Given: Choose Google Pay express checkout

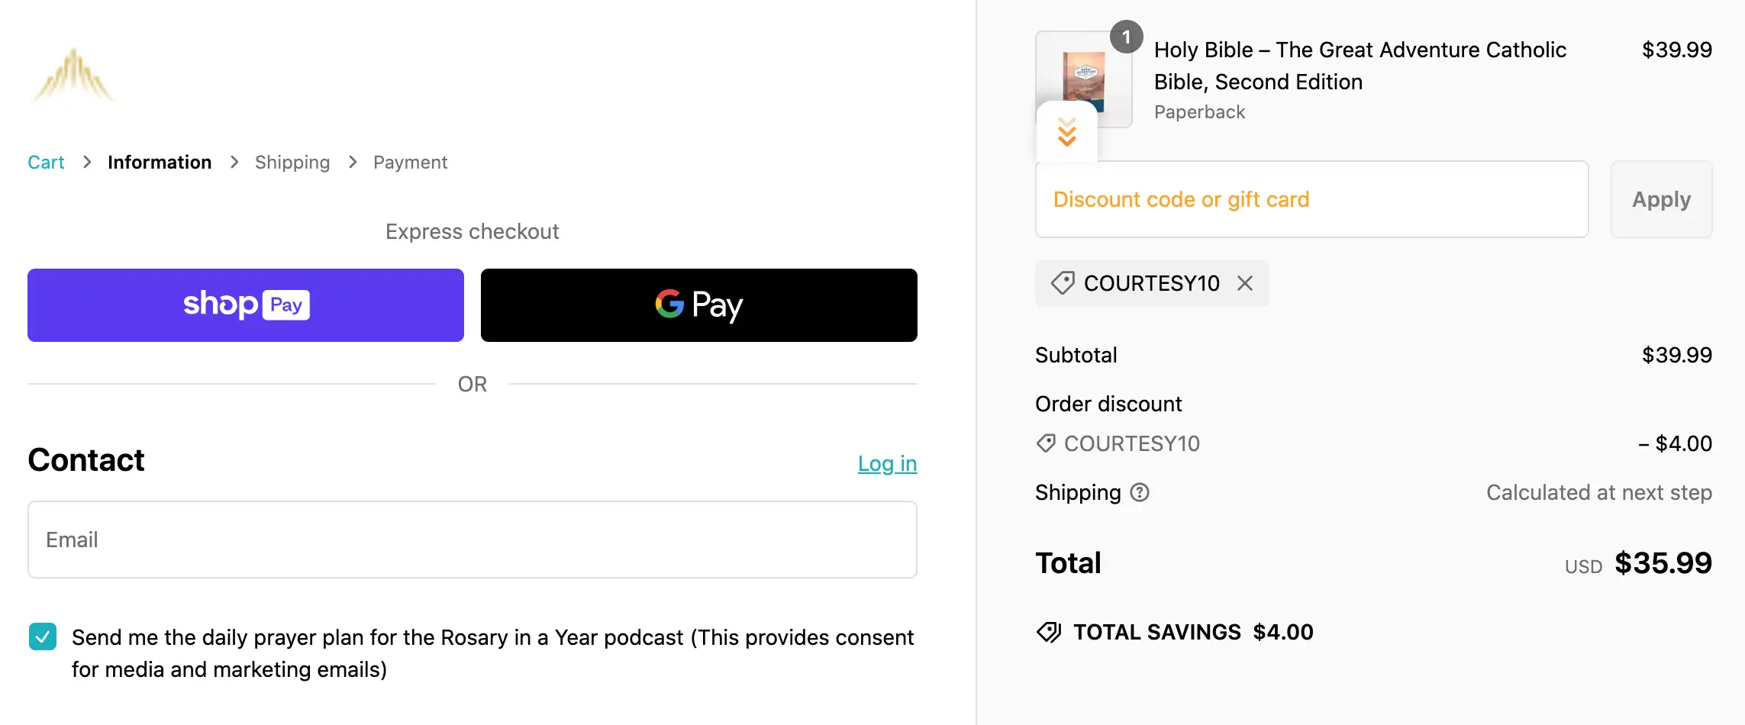Looking at the screenshot, I should pyautogui.click(x=698, y=304).
